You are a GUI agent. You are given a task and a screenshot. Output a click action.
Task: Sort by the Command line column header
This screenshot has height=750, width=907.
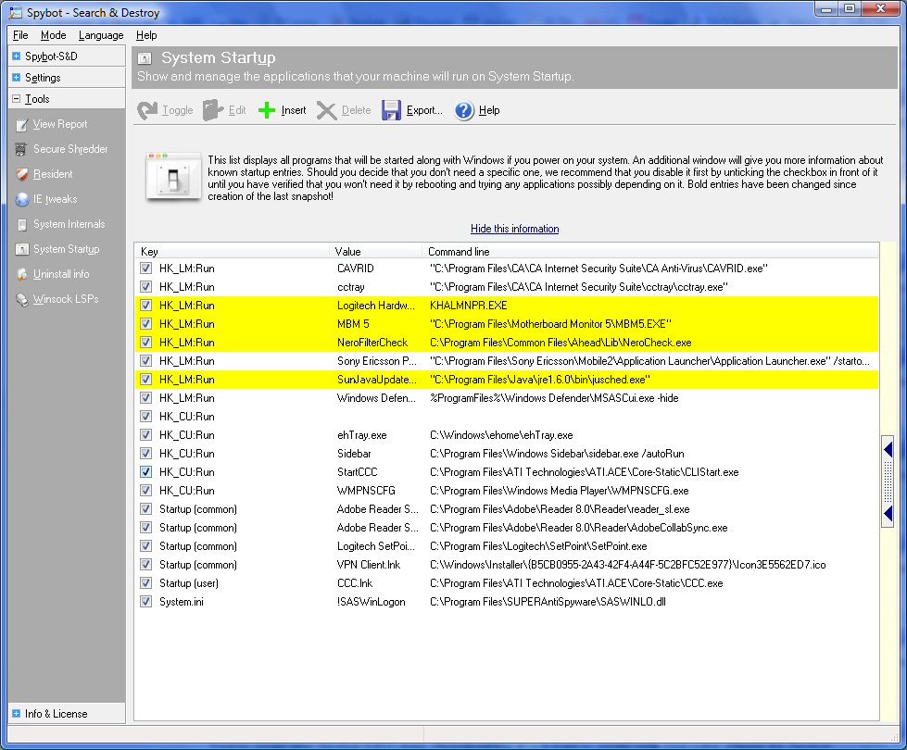tap(650, 251)
